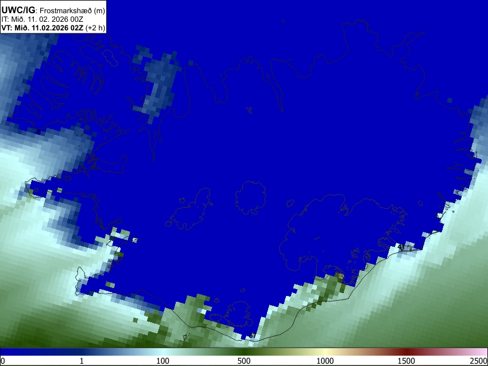Click the '1' label on the color scale
Viewport: 488px width, 366px height.
pos(82,361)
